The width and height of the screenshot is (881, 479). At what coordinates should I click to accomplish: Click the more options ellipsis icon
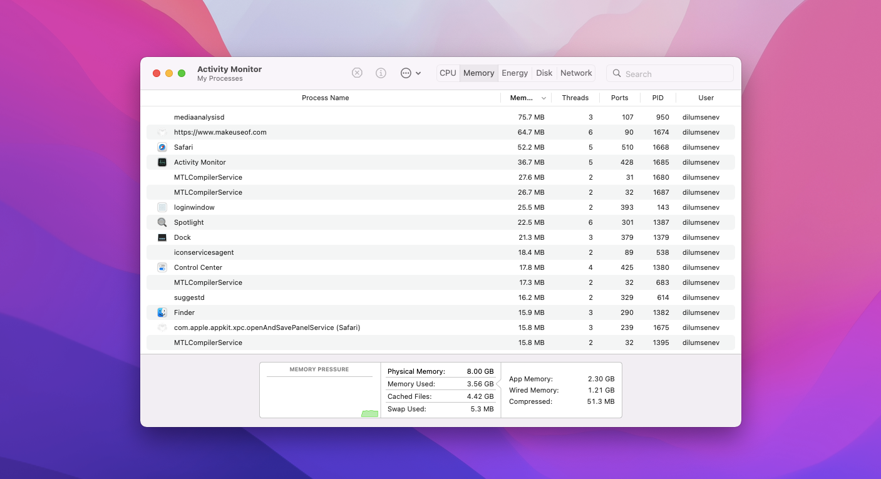pyautogui.click(x=406, y=73)
